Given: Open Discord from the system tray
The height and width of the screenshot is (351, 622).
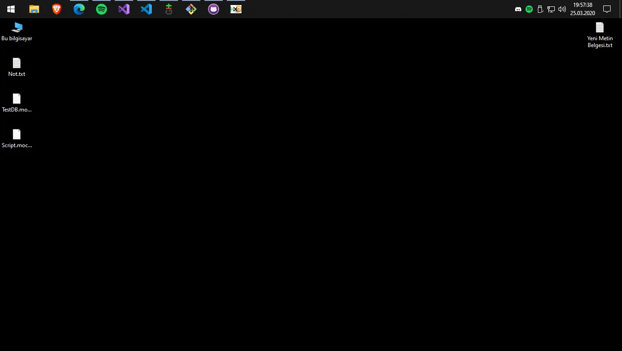Looking at the screenshot, I should [518, 9].
